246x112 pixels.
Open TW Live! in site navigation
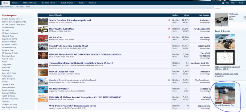(5, 30)
